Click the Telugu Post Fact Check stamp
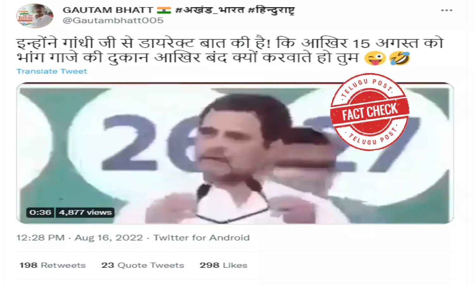 (x=369, y=112)
